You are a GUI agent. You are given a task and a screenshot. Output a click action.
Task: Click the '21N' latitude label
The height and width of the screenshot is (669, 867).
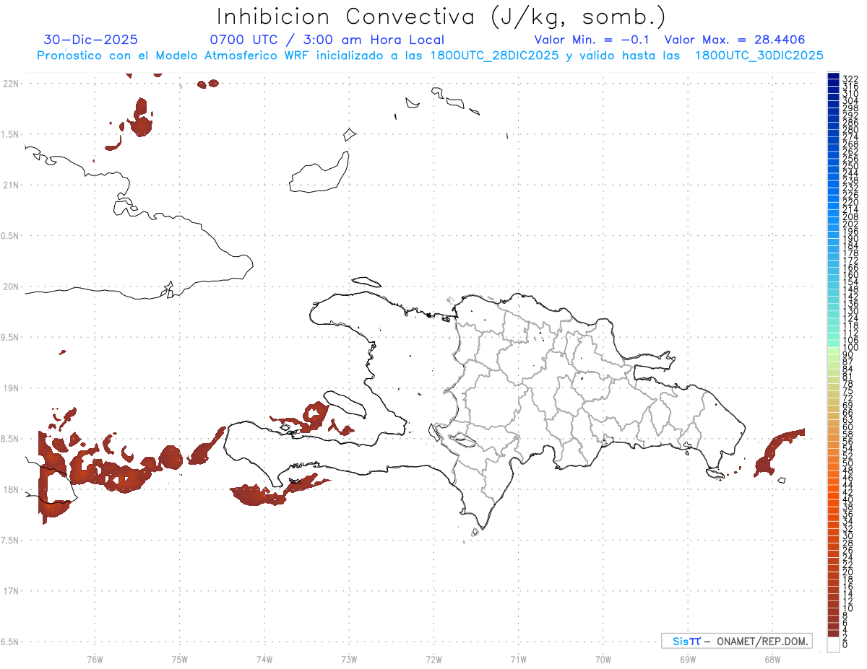point(11,185)
